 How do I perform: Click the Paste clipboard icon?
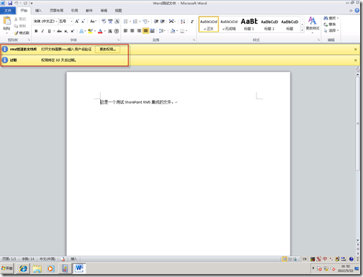click(x=7, y=21)
